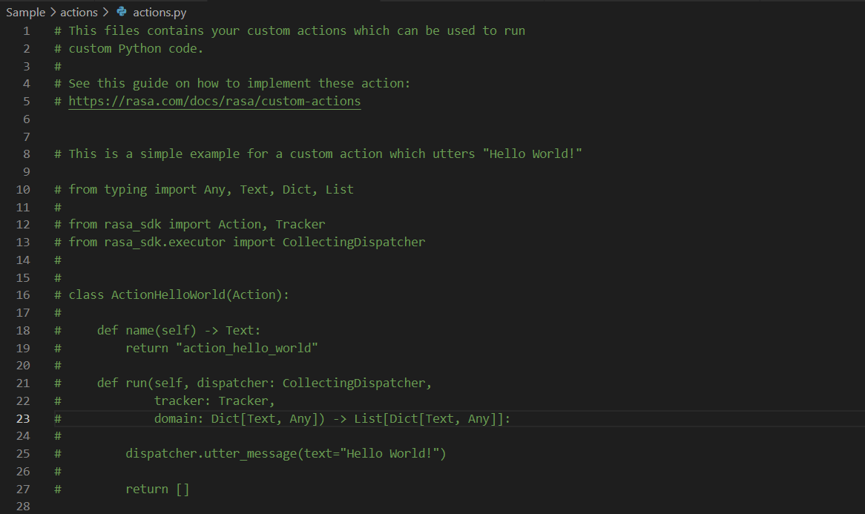Place cursor in 'tracker: Tracker,' line
Image resolution: width=865 pixels, height=514 pixels.
click(x=214, y=401)
